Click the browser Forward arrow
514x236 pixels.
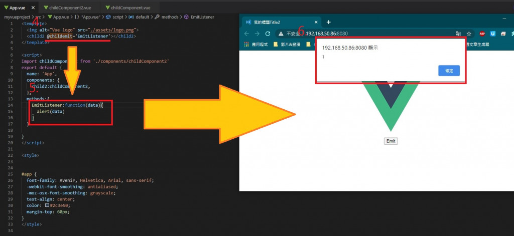pos(258,34)
